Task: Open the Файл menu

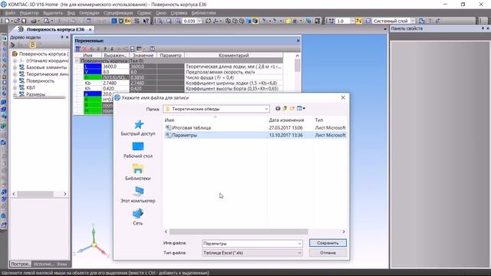Action: coord(10,13)
